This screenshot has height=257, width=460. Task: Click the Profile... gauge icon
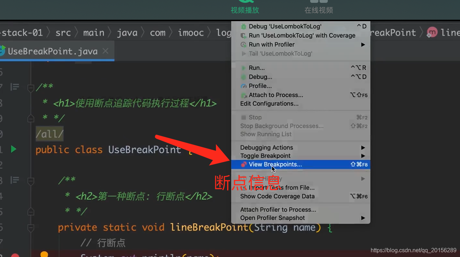243,86
